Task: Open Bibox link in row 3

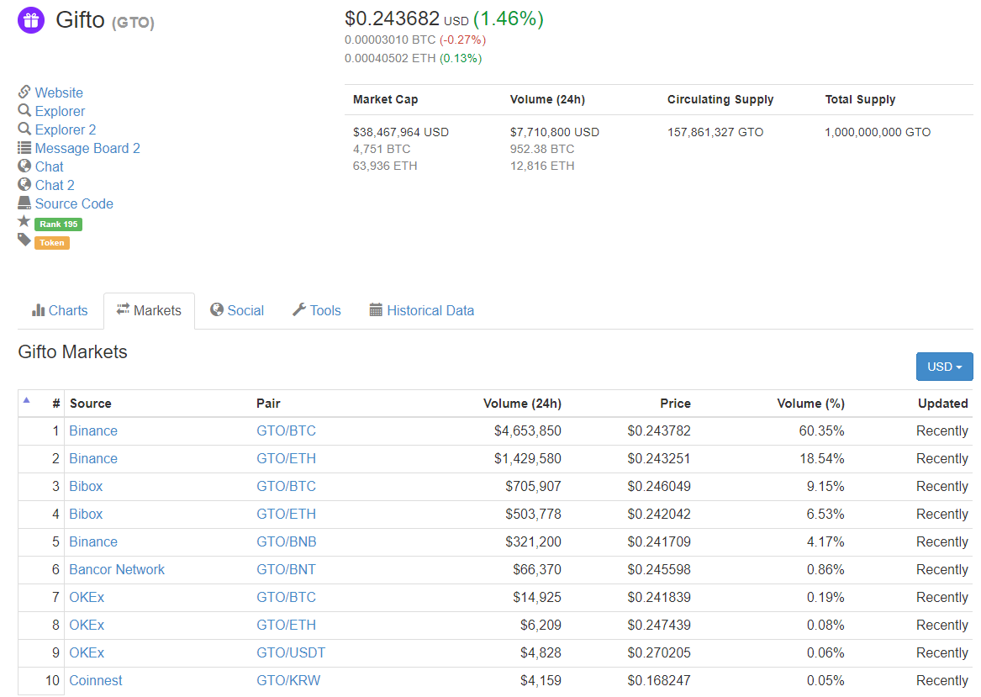Action: point(86,486)
